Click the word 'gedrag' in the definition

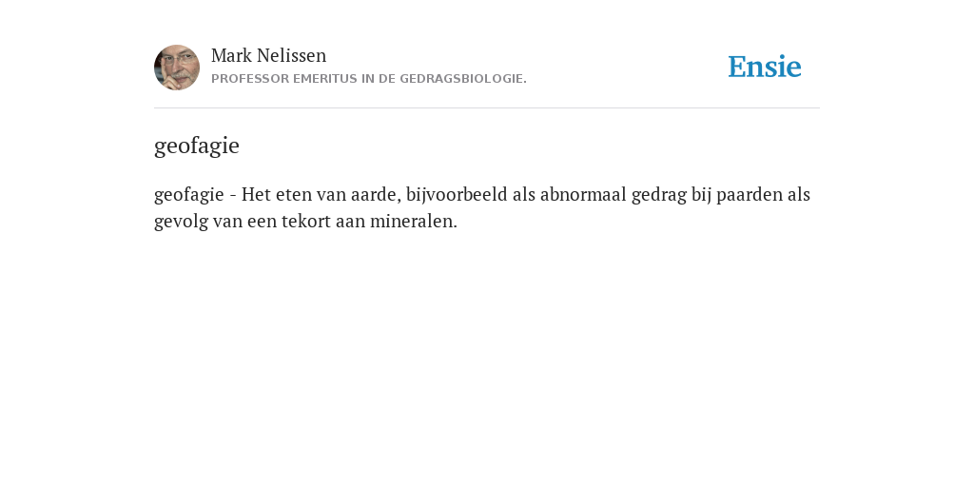[659, 195]
